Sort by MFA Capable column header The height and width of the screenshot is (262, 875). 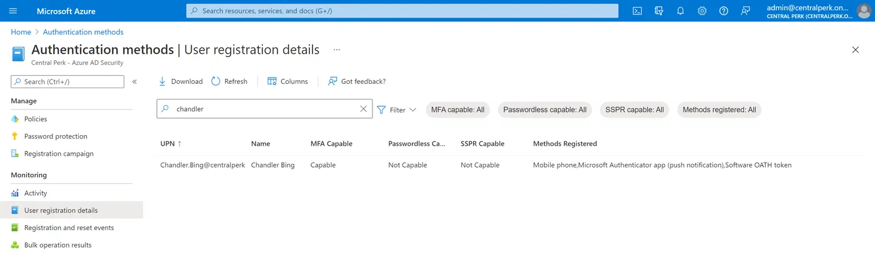point(331,143)
